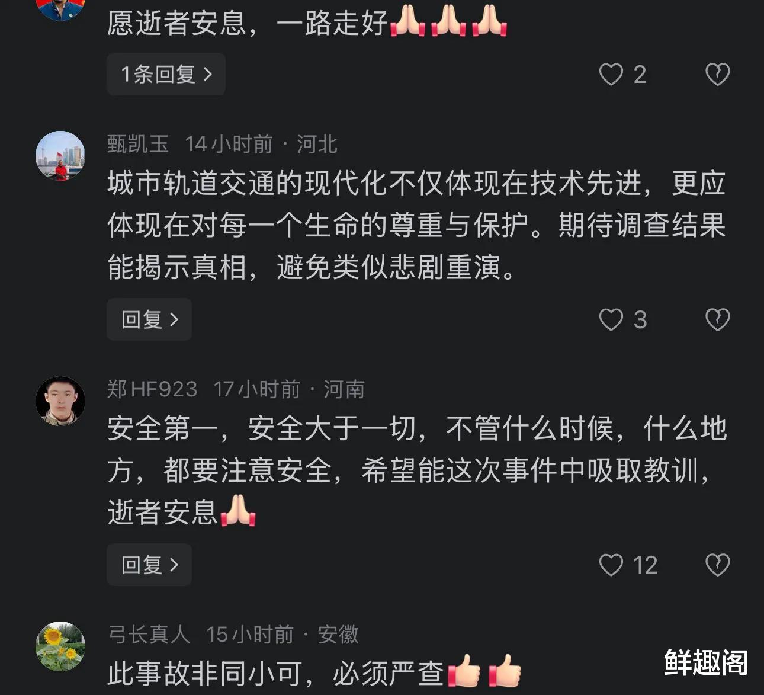Open username 郑HF923 profile link
The image size is (764, 695).
tap(152, 389)
